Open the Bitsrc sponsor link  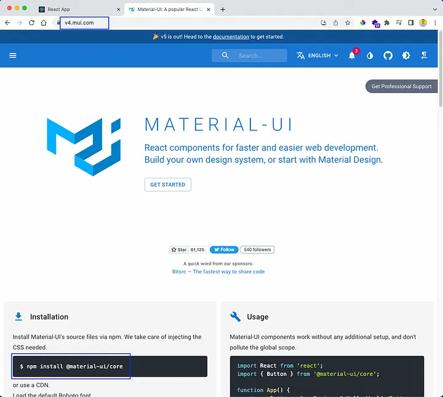coord(218,271)
